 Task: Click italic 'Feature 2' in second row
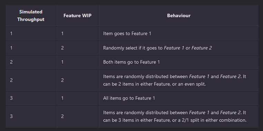202,48
